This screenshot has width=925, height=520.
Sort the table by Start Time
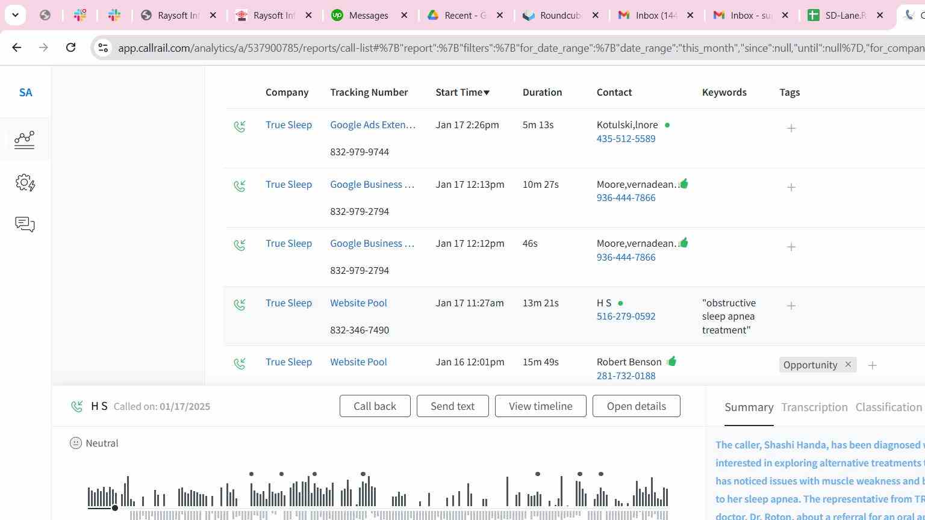coord(462,92)
